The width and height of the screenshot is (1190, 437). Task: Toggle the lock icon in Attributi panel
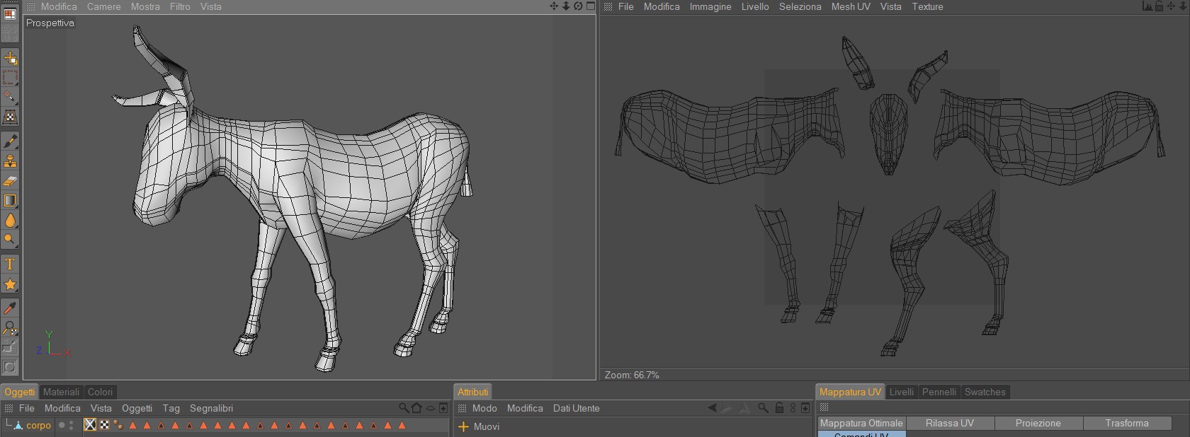click(x=779, y=408)
